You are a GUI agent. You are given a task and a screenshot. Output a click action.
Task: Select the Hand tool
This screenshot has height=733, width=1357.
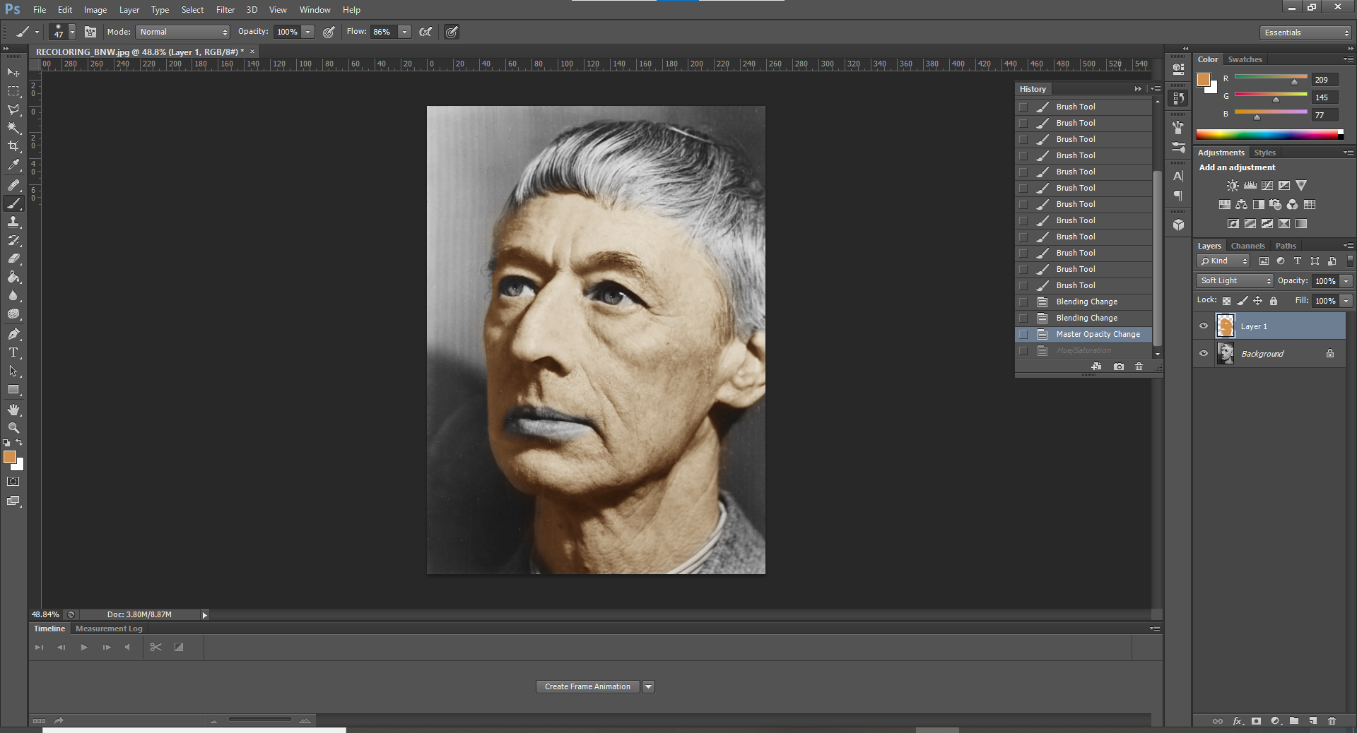point(13,410)
